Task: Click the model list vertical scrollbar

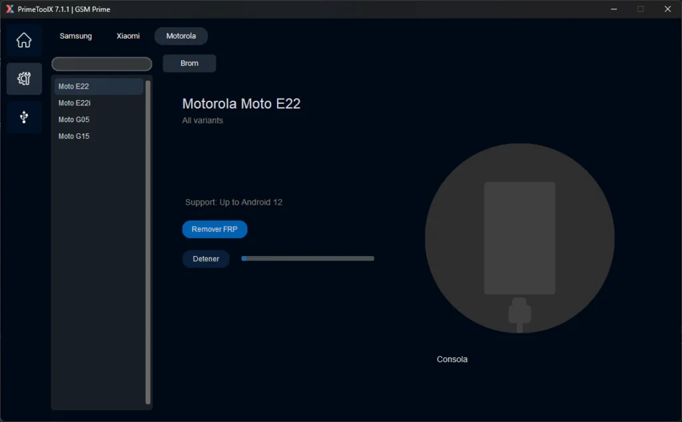Action: point(148,242)
